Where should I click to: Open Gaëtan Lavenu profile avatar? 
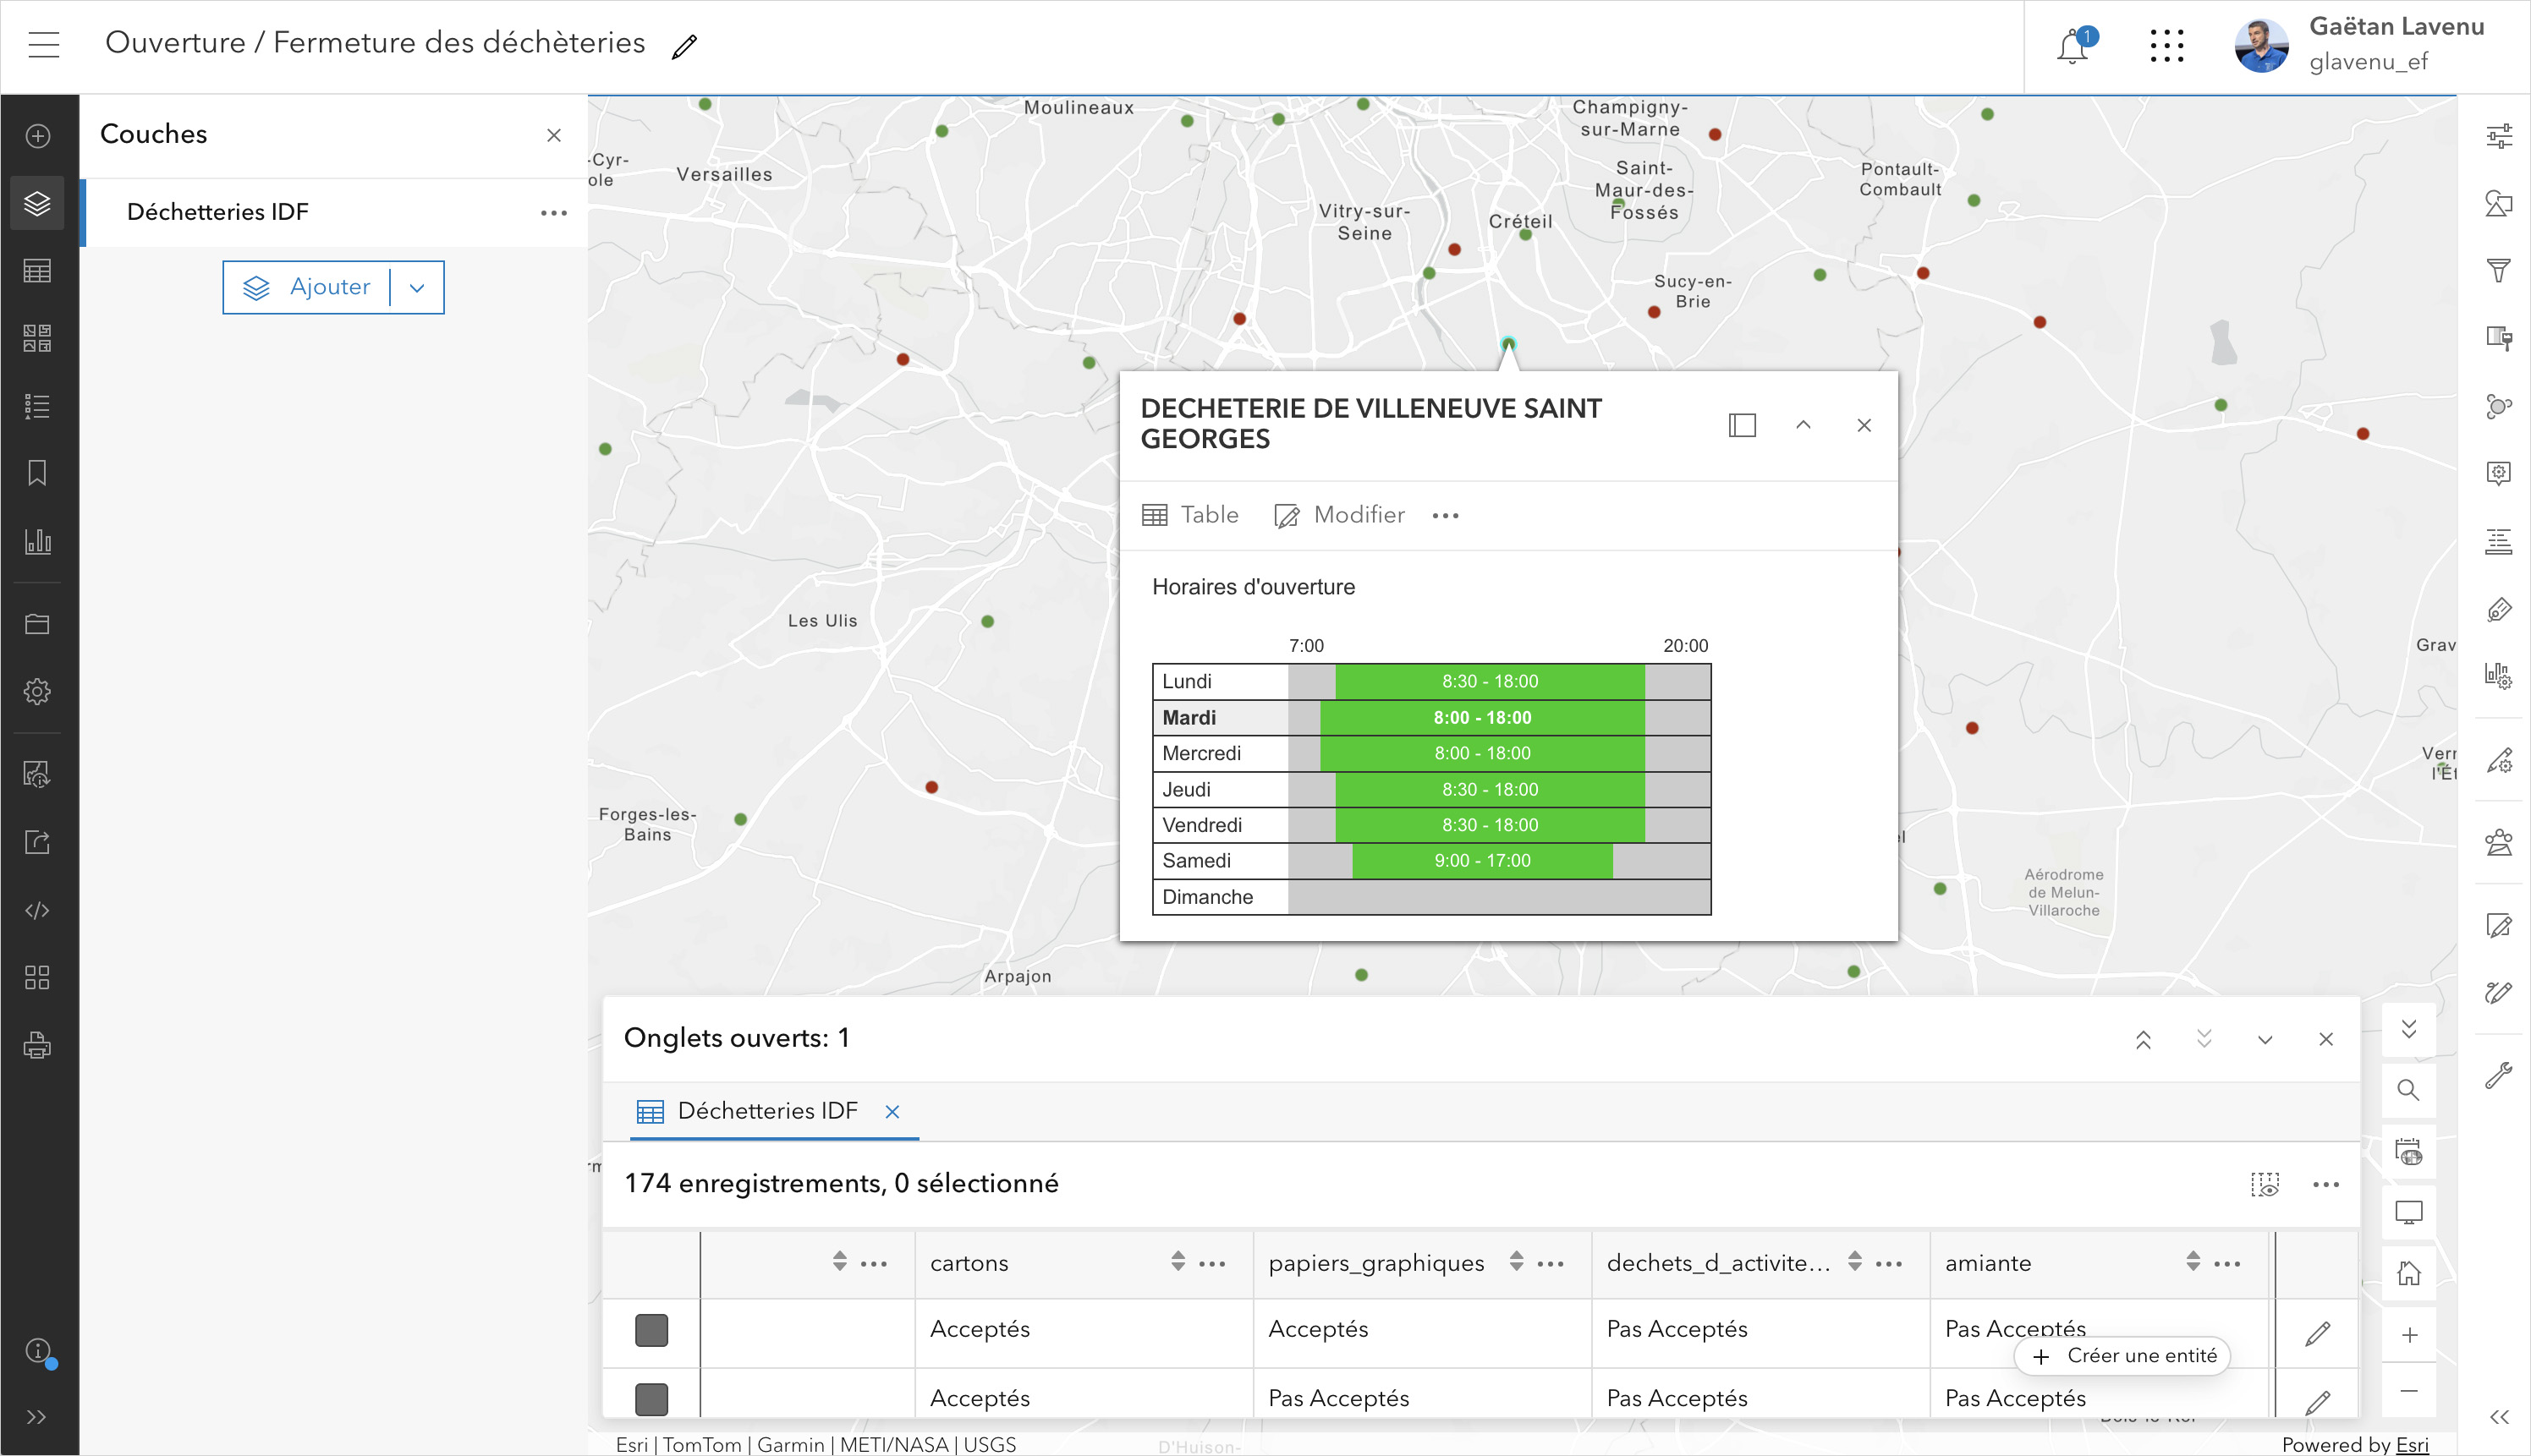(x=2261, y=46)
